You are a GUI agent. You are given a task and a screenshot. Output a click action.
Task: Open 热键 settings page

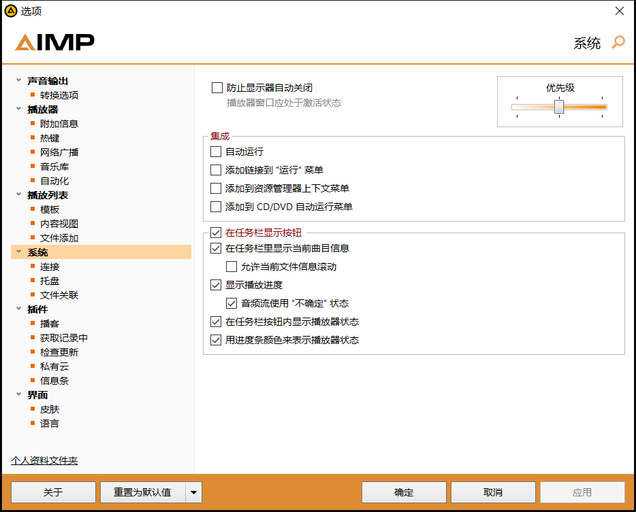50,138
